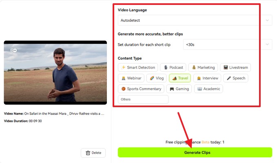Click the Generate Clips button

click(195, 152)
